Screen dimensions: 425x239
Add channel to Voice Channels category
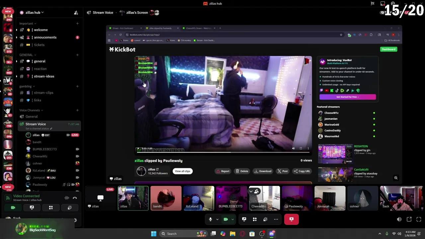[77, 110]
